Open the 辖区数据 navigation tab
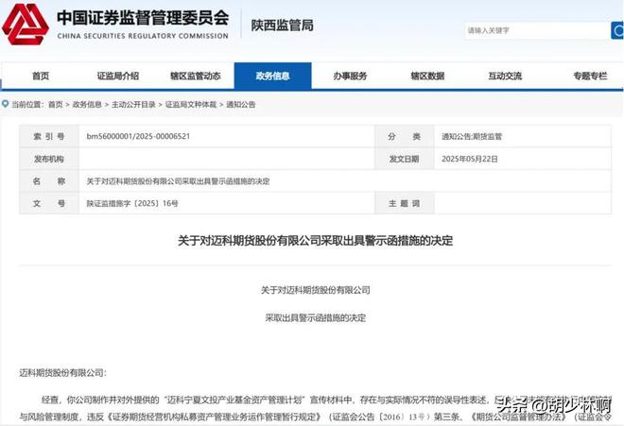This screenshot has height=426, width=624. 427,76
